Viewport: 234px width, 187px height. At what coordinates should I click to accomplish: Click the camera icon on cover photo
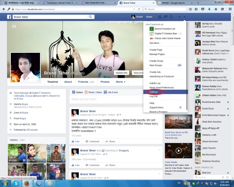14,26
